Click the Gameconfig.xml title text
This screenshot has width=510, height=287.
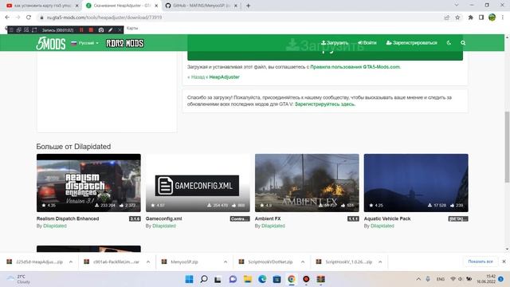click(163, 218)
